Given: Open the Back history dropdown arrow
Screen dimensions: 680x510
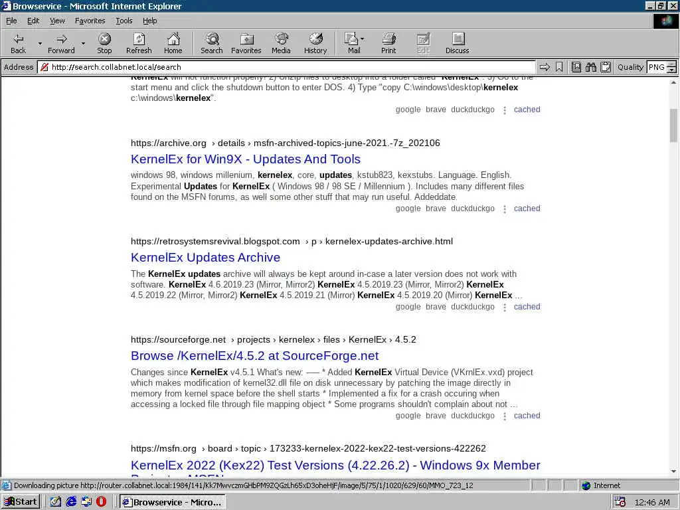Looking at the screenshot, I should 40,43.
